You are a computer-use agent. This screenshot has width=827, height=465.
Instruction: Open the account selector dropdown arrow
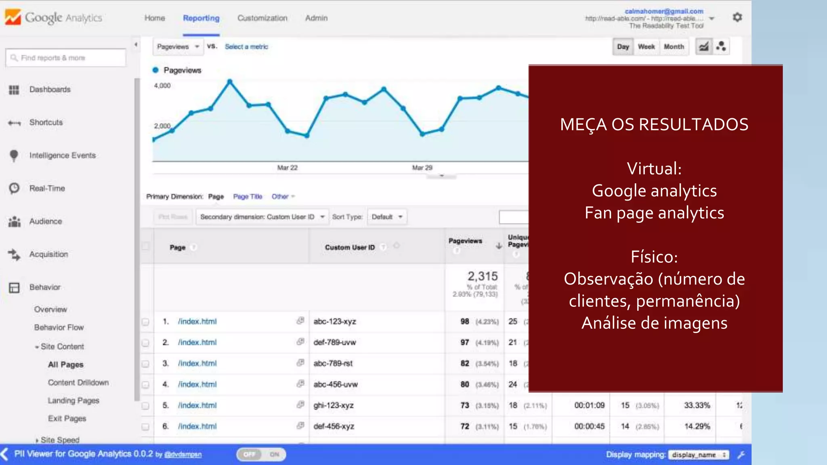712,19
